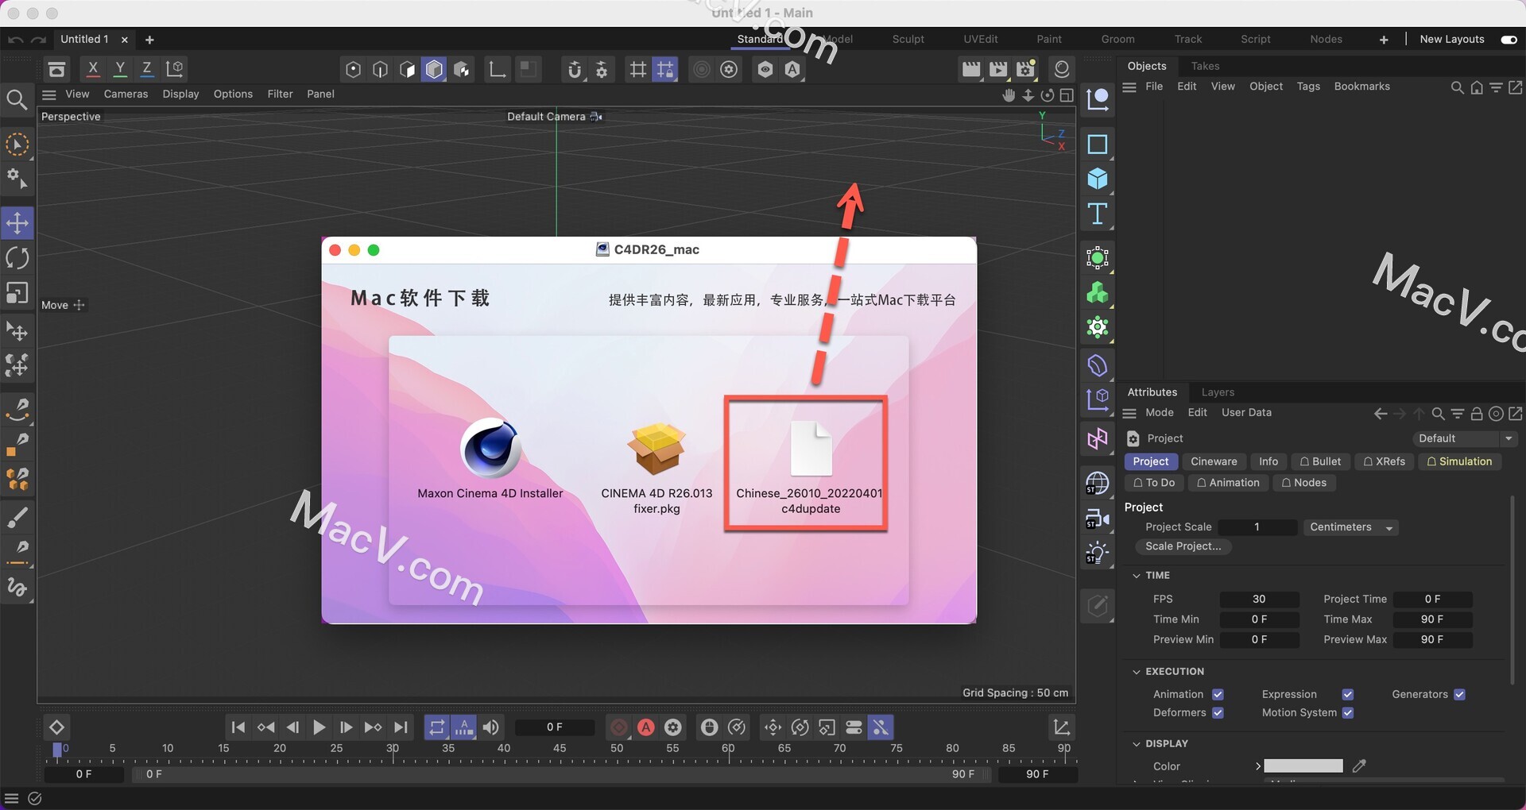Edit current frame 0 F field

555,727
